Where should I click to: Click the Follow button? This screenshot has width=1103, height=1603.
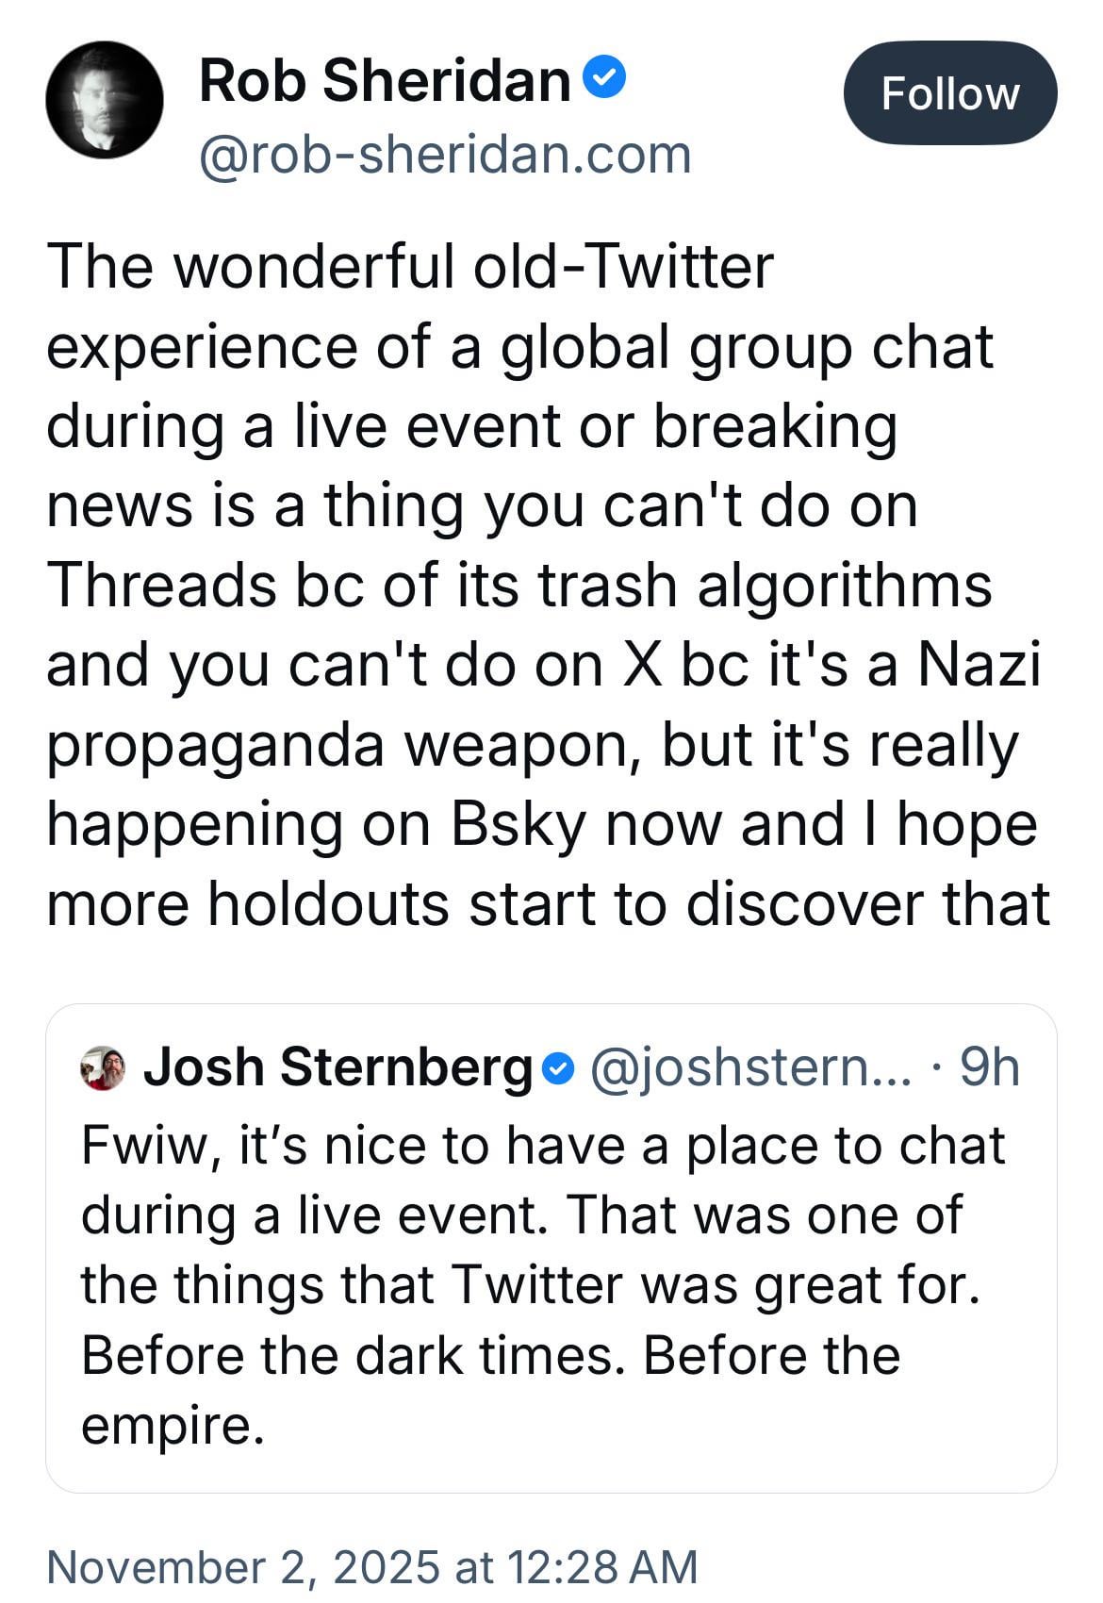(949, 93)
